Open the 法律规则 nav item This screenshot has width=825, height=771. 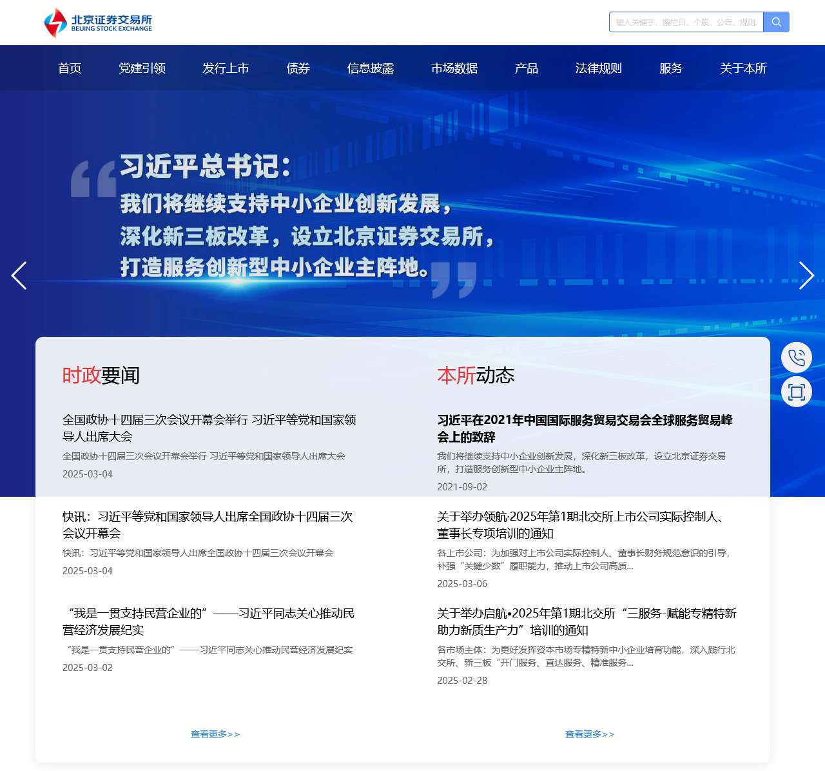(599, 68)
